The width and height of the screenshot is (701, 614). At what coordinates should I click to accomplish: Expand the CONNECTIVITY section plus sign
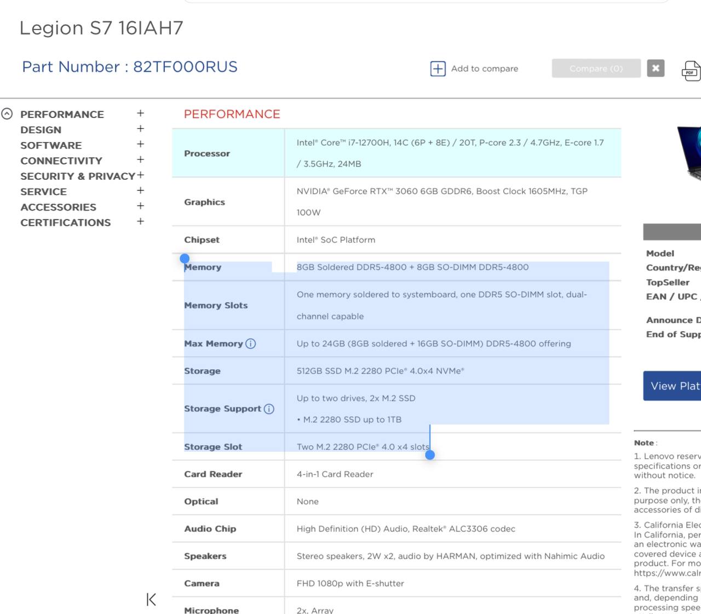(140, 160)
